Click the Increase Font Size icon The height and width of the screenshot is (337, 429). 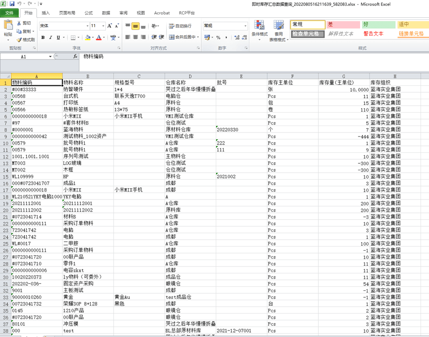(109, 26)
